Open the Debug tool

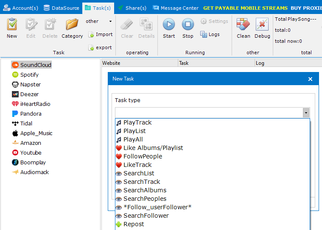262,25
